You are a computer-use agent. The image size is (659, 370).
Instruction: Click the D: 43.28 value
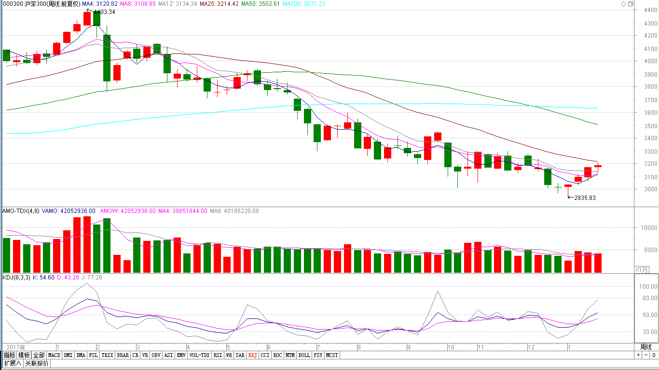tap(68, 277)
